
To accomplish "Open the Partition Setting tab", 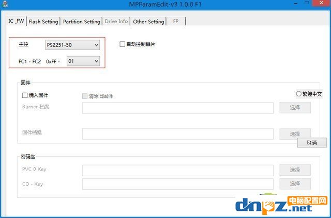I will coord(82,22).
